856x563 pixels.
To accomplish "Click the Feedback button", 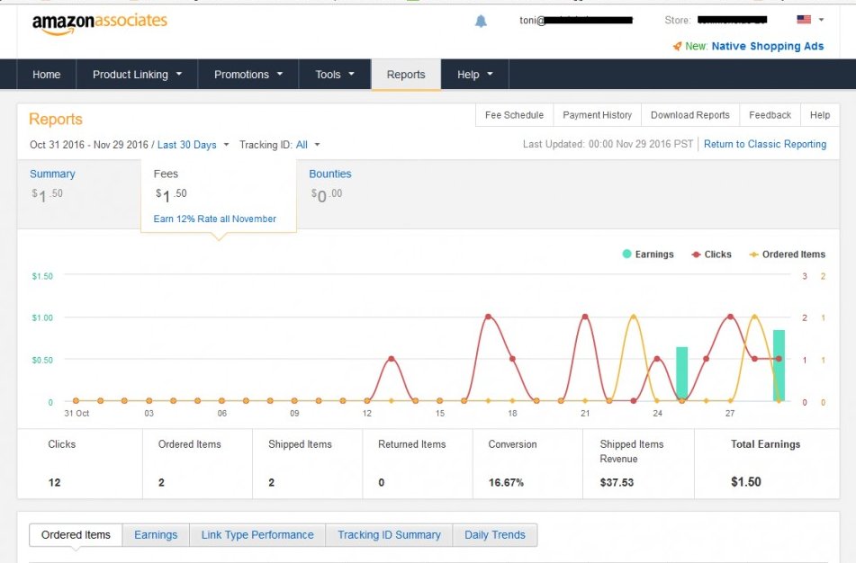I will [x=770, y=115].
